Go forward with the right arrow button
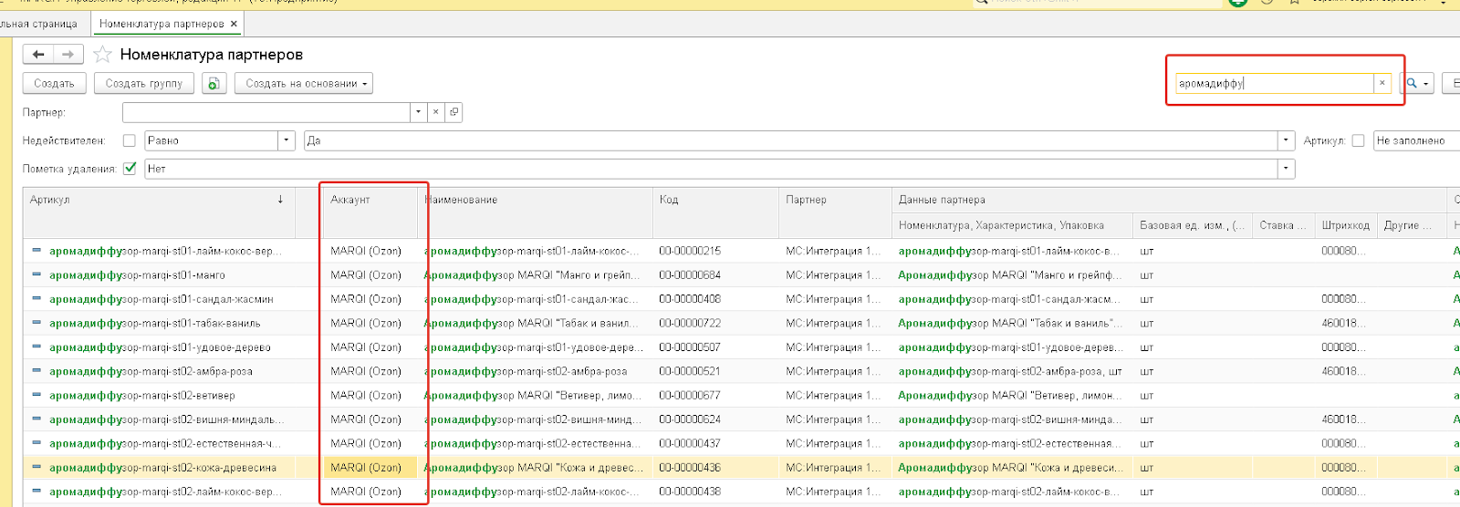This screenshot has height=507, width=1460. 68,55
